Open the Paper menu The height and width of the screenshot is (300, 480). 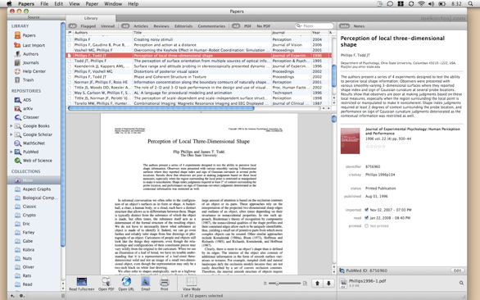click(92, 3)
